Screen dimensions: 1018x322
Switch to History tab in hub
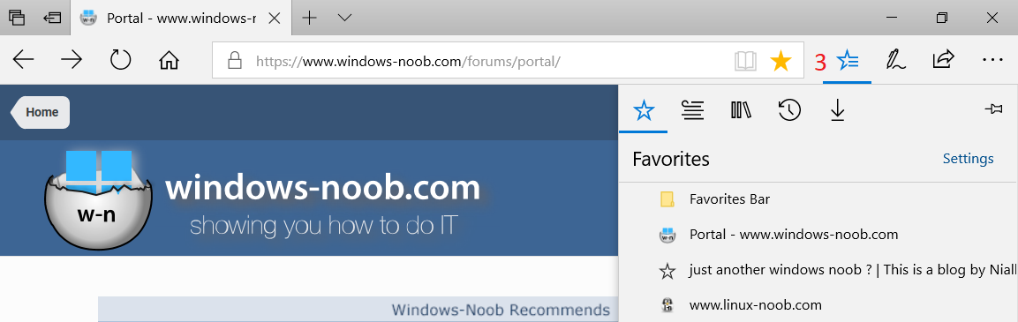(x=788, y=111)
